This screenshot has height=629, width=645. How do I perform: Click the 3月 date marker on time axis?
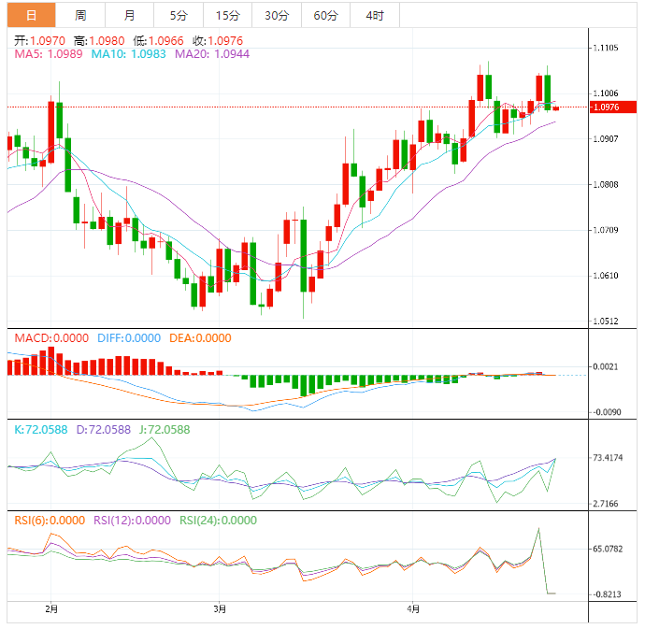[220, 609]
